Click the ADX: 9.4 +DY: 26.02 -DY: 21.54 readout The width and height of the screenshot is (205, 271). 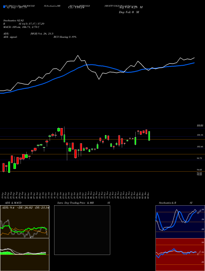click(x=25, y=207)
